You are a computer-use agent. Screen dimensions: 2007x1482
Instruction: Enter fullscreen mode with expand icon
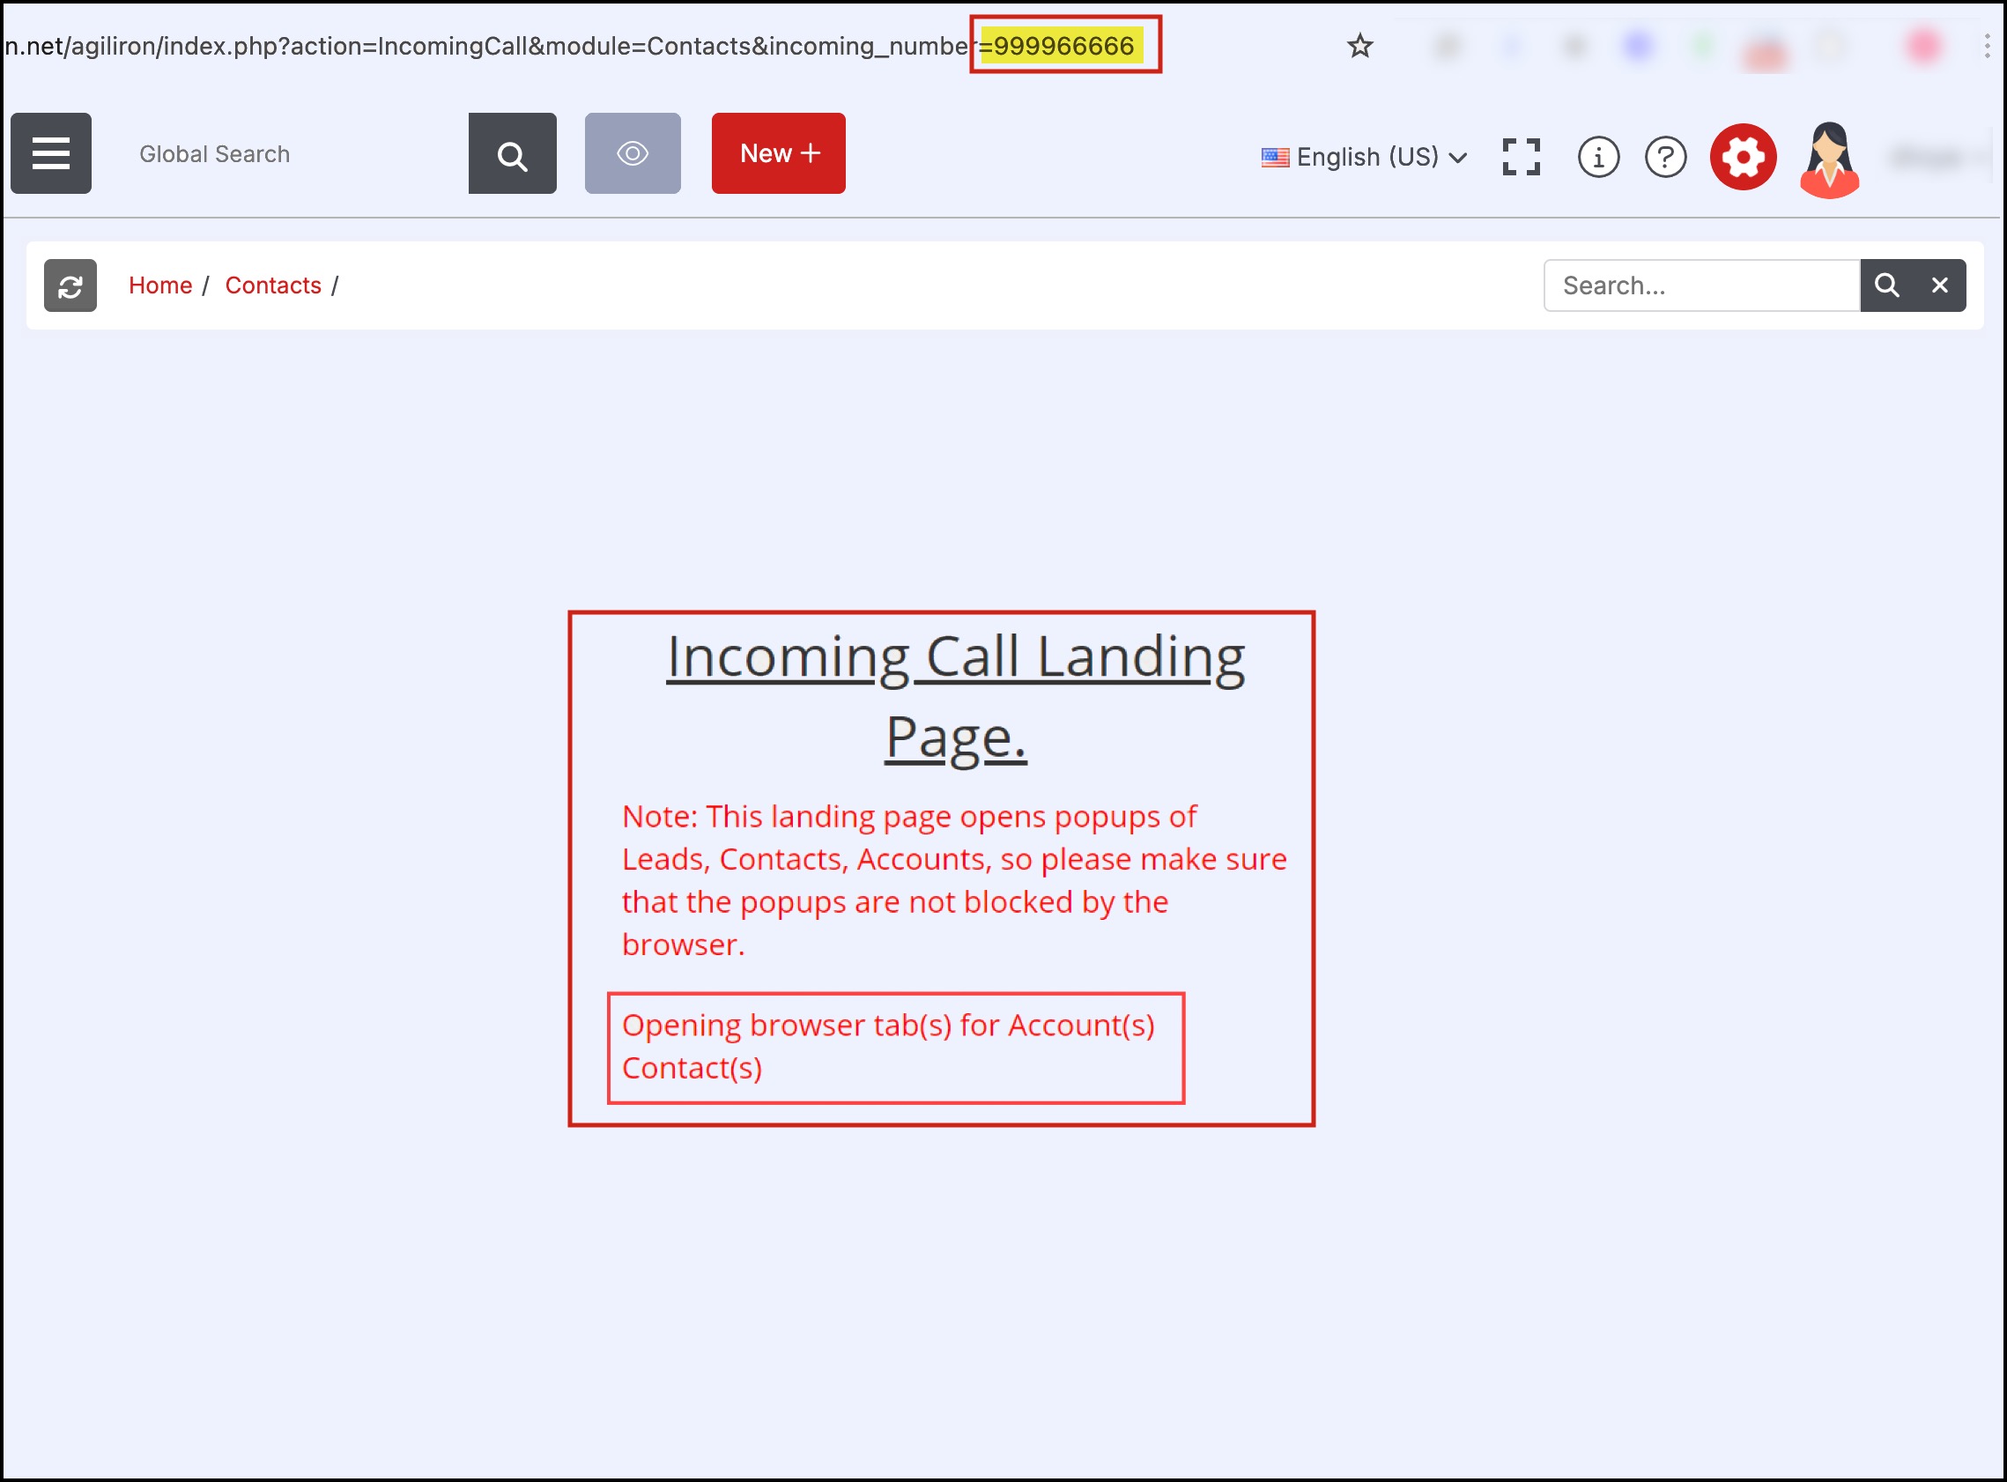(1521, 157)
